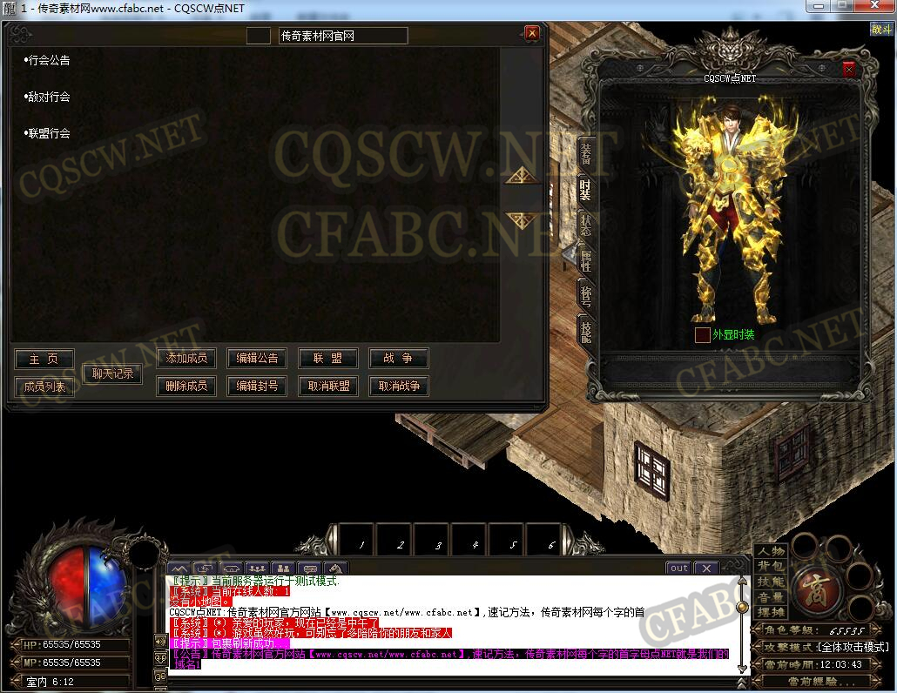Click the 战斗 badge at top right
897x693 pixels.
(881, 29)
